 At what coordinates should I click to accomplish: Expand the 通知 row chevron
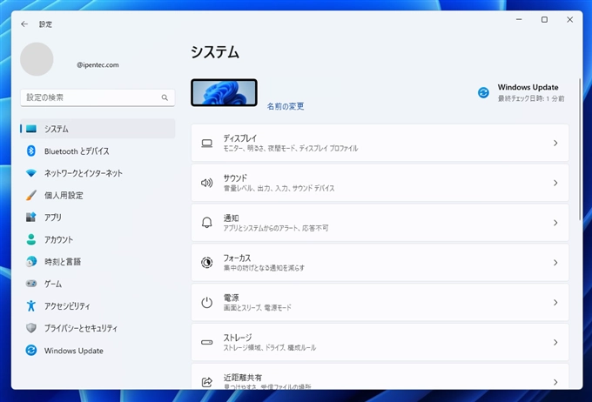555,223
